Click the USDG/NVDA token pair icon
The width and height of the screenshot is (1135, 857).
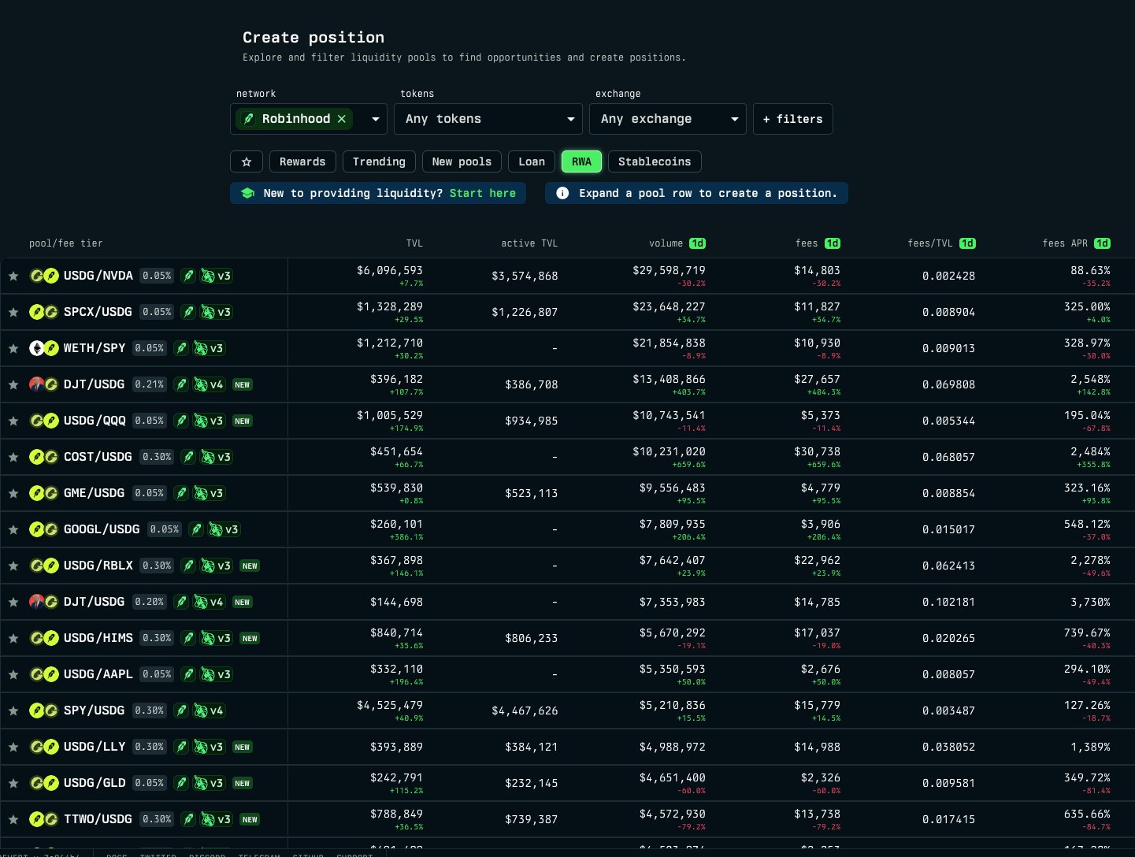click(x=44, y=276)
